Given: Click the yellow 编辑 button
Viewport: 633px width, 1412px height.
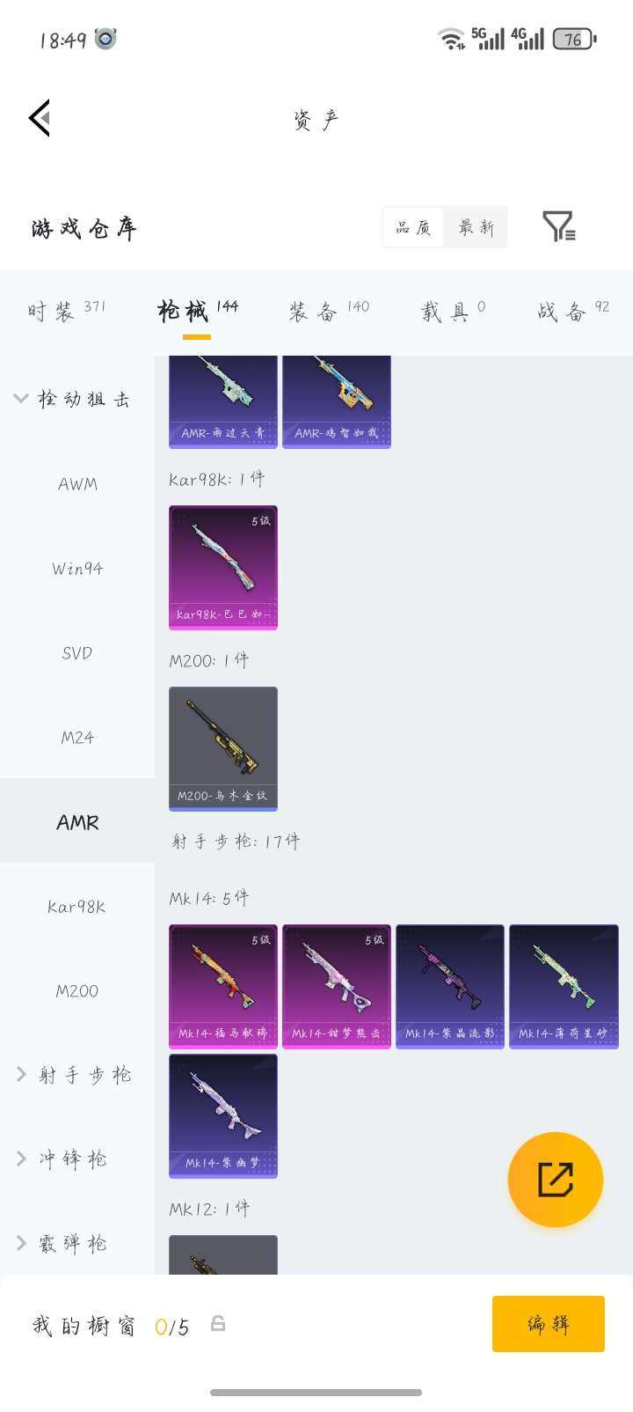Looking at the screenshot, I should (549, 1324).
